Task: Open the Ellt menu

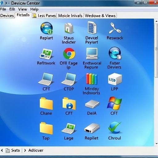Action: point(12,9)
